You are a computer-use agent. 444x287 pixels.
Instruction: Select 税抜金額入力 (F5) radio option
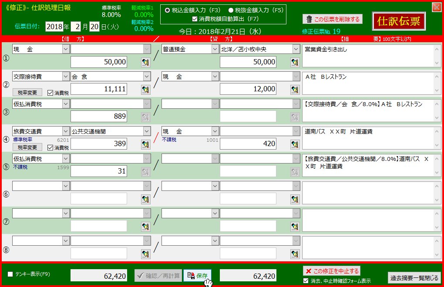pyautogui.click(x=232, y=10)
